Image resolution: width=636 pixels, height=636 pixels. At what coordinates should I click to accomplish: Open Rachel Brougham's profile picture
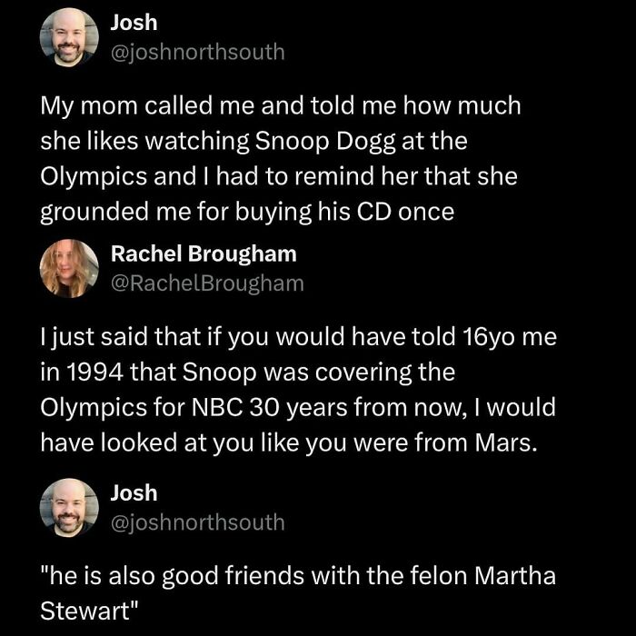point(69,268)
